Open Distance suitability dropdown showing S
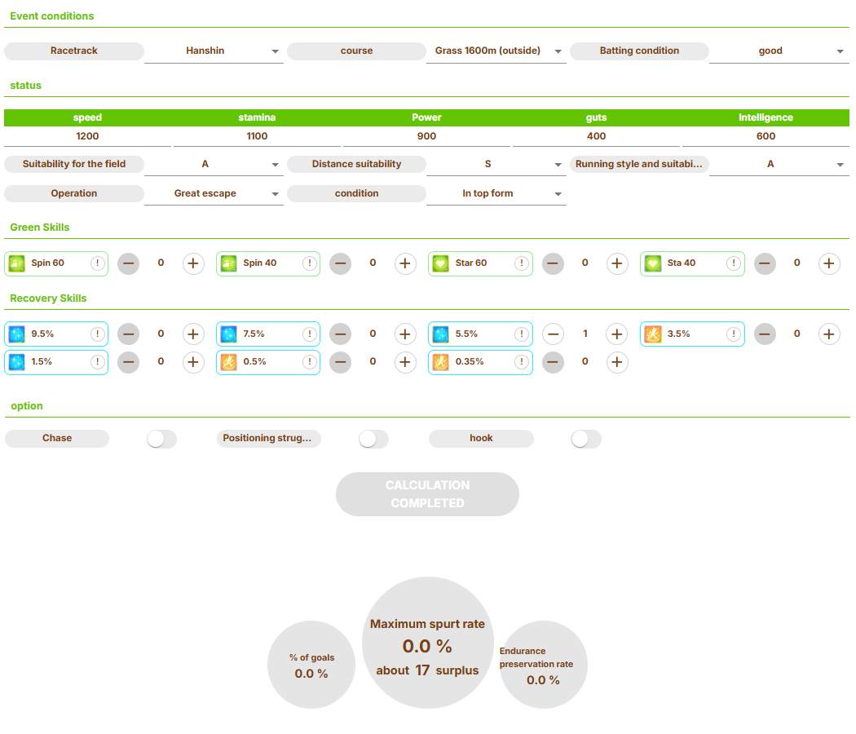Image resolution: width=856 pixels, height=734 pixels. click(496, 164)
